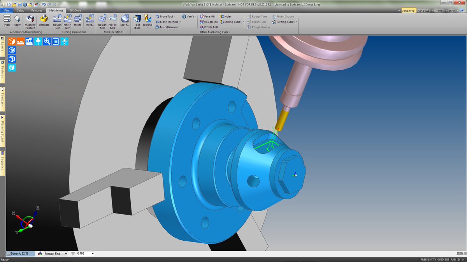Click the cyan axis alignment icon
467x262 pixels.
[65, 42]
